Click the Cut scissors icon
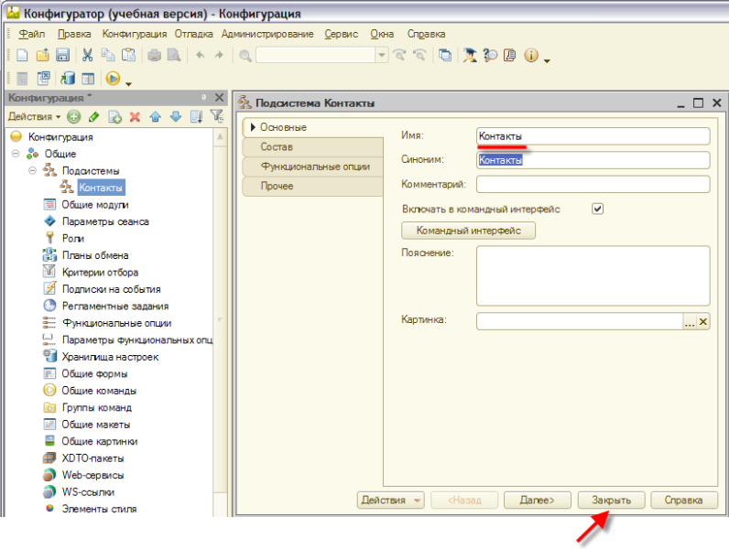729x549 pixels. coord(88,56)
